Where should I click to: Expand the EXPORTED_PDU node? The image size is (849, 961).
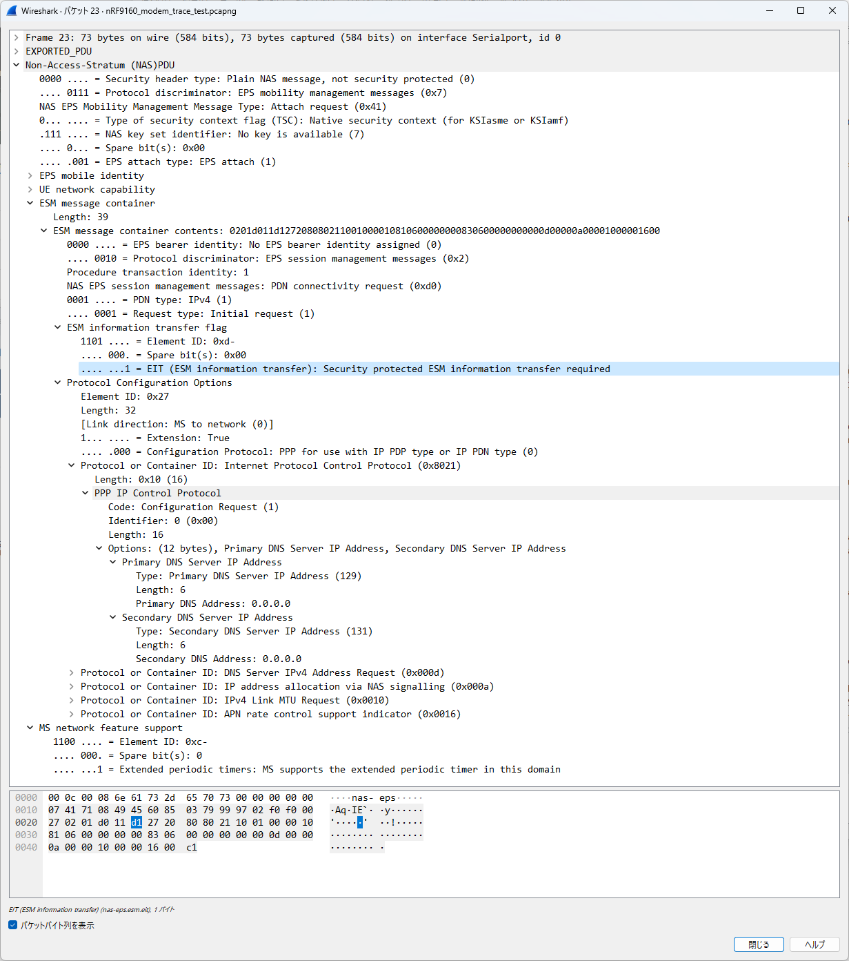pyautogui.click(x=17, y=51)
